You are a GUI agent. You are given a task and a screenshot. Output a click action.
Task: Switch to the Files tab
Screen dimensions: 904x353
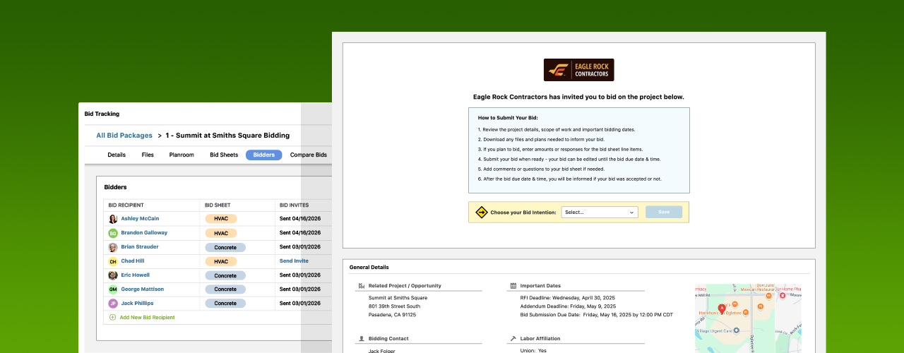coord(148,155)
